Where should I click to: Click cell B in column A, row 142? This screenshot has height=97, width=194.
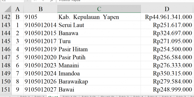pos(18,17)
